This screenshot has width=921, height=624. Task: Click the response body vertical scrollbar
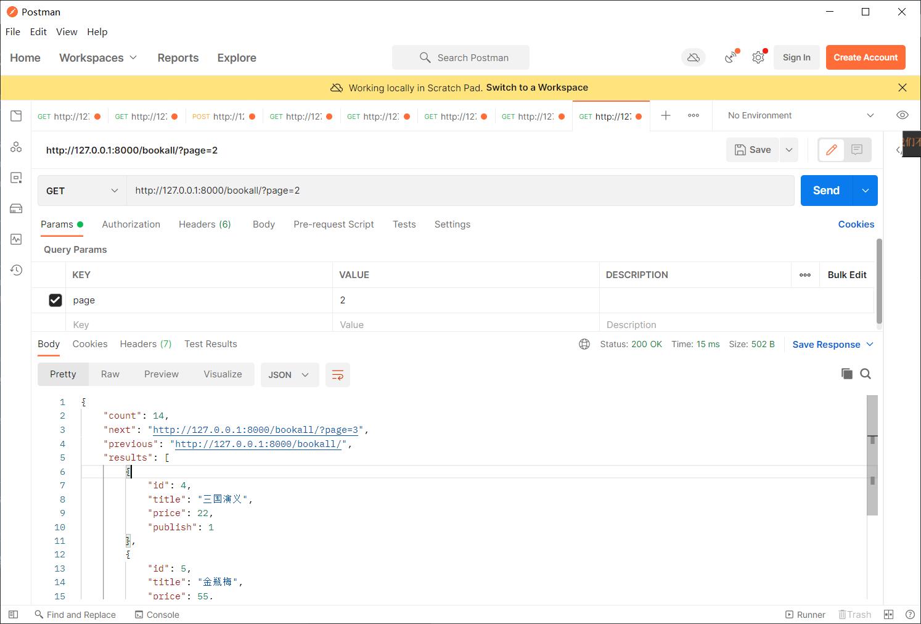pyautogui.click(x=872, y=455)
